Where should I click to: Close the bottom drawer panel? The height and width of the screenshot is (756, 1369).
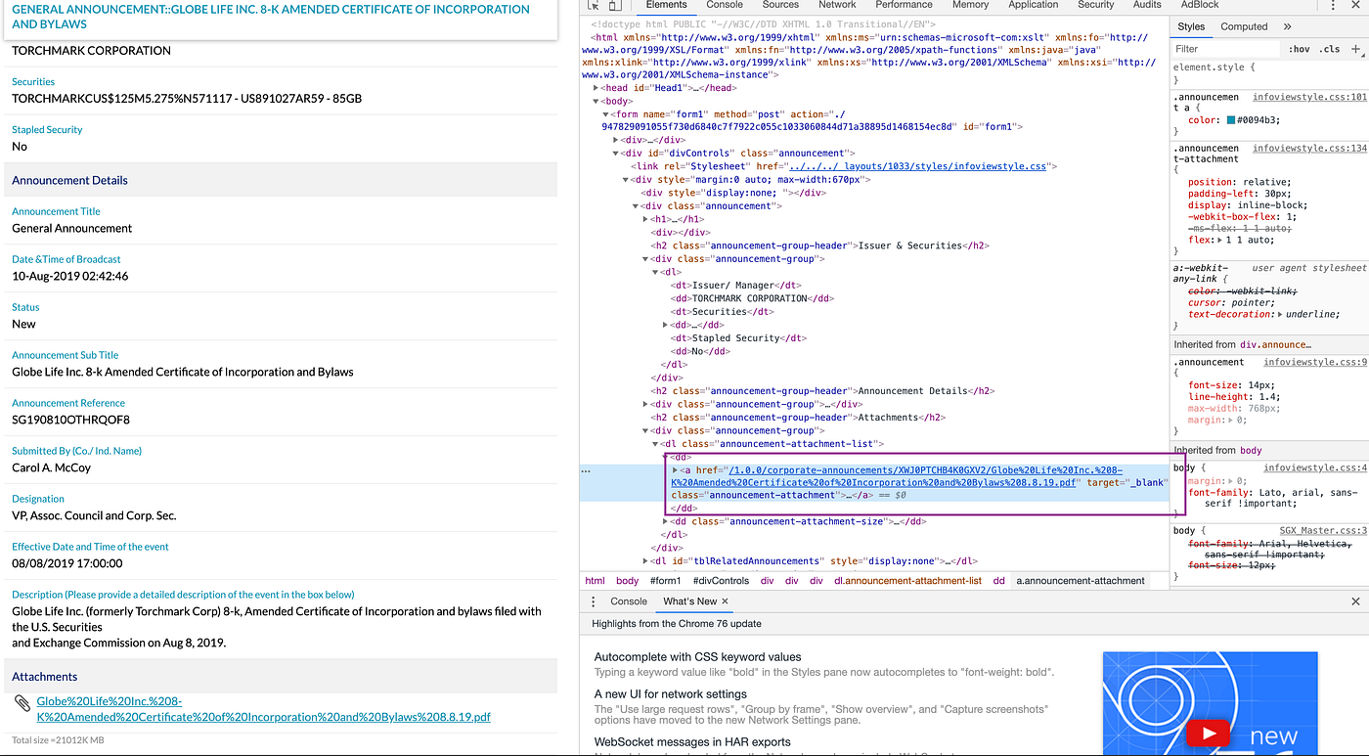coord(1355,601)
